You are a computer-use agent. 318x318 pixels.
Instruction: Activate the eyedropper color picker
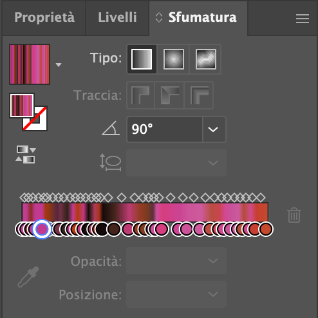[28, 277]
